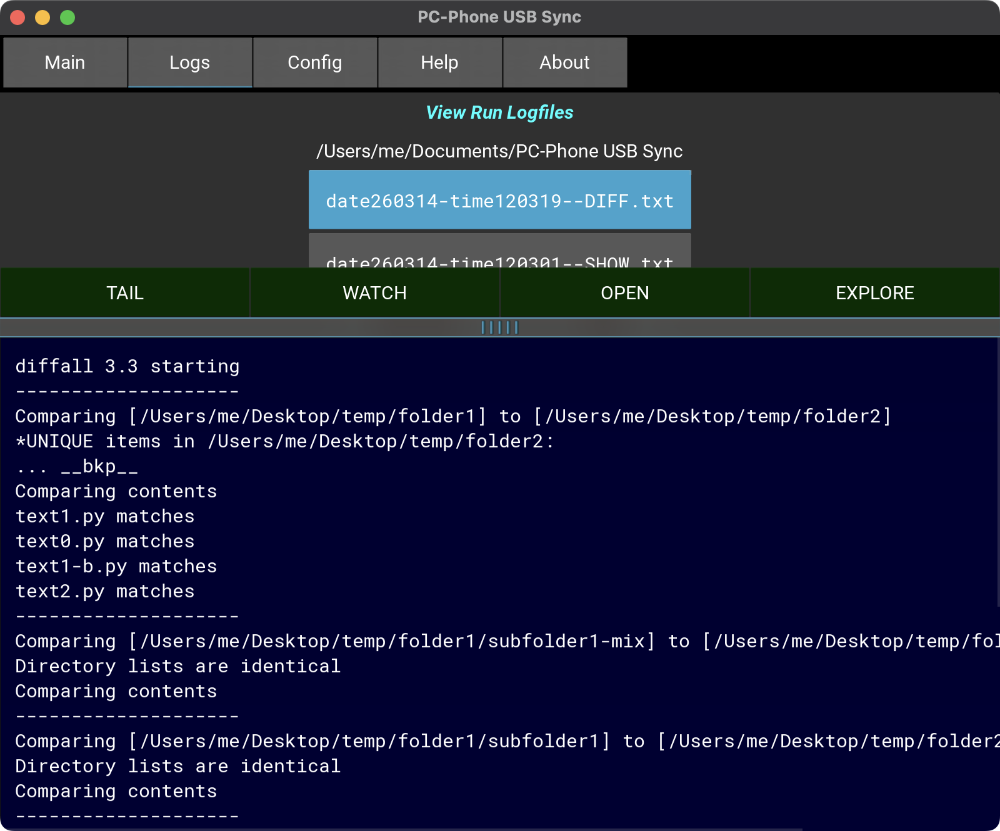Viewport: 1000px width, 831px height.
Task: Click the 'text2.py matches' log line
Action: point(105,591)
